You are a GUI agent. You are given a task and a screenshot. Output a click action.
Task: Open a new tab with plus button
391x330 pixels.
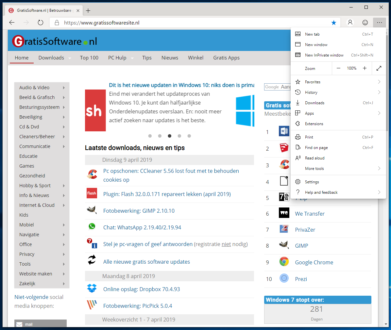[88, 10]
